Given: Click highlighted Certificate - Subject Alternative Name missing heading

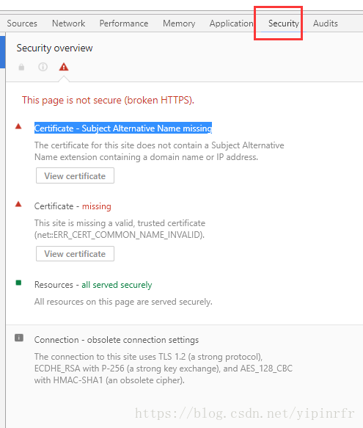Looking at the screenshot, I should [x=123, y=128].
